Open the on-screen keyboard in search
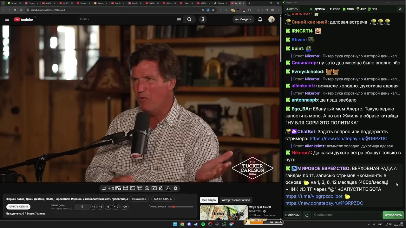406x228 pixels. click(179, 19)
